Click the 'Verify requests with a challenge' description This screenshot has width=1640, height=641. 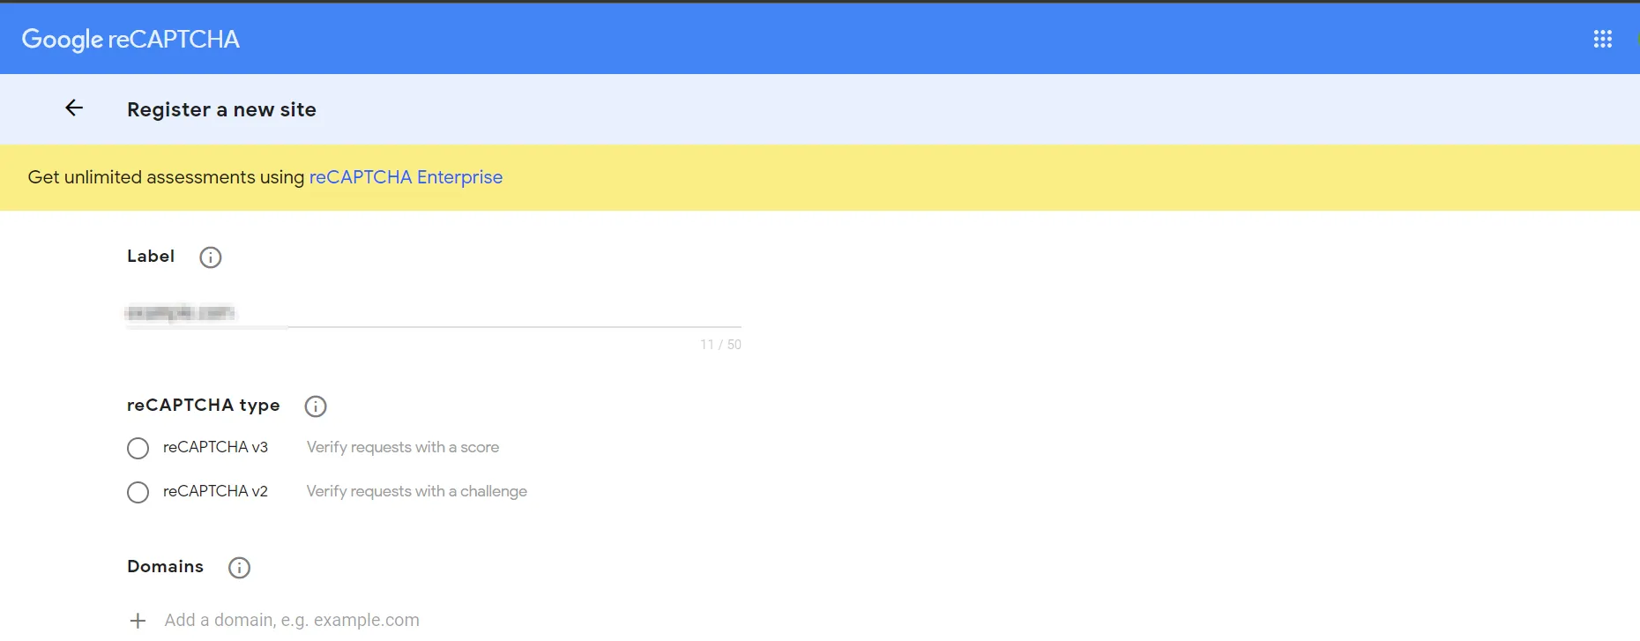click(417, 491)
